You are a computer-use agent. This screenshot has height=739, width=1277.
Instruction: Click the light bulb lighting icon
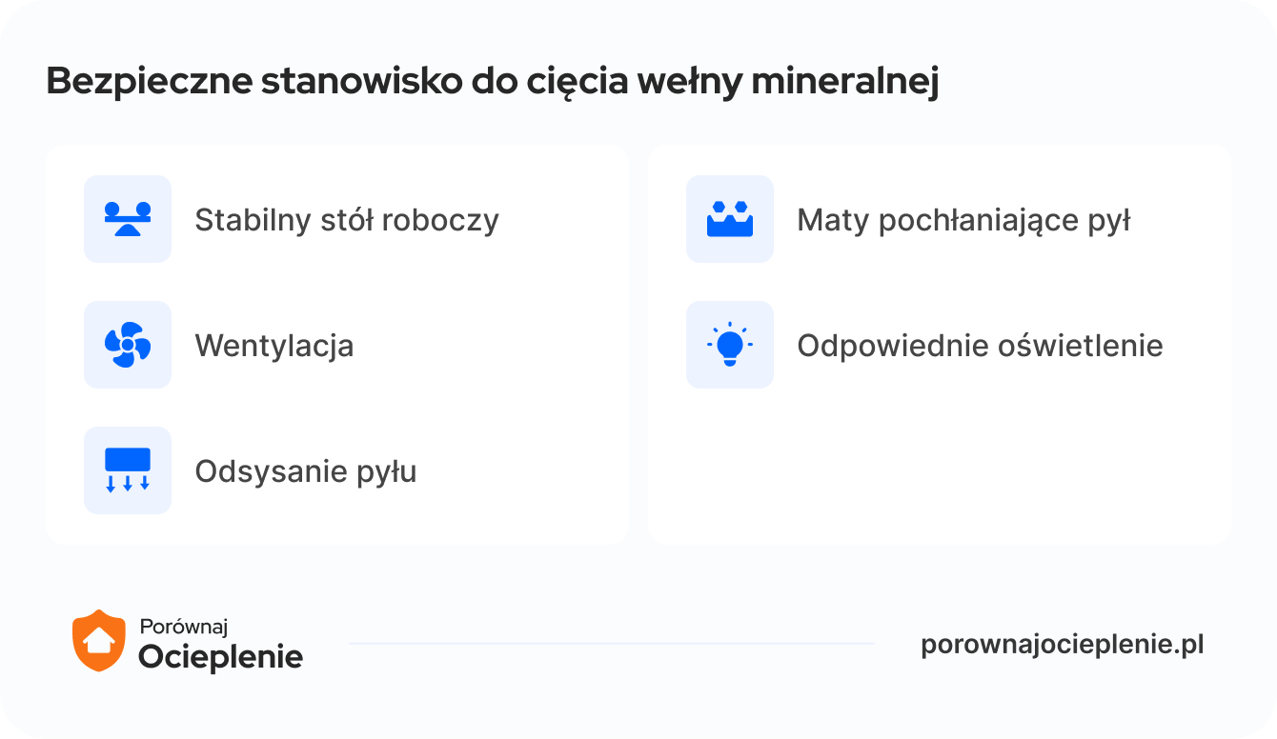click(x=730, y=345)
